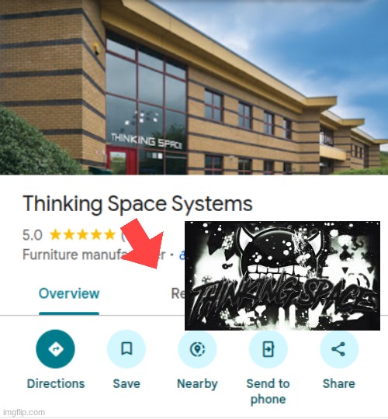Click the five-star rating stars
The image size is (388, 419).
pyautogui.click(x=82, y=234)
